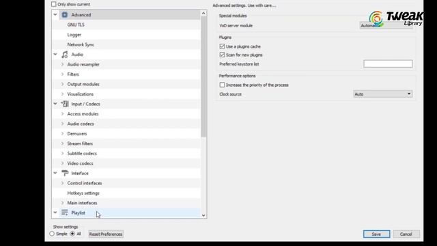This screenshot has width=437, height=246.
Task: Expand Subtitle codecs subtree
Action: [62, 153]
